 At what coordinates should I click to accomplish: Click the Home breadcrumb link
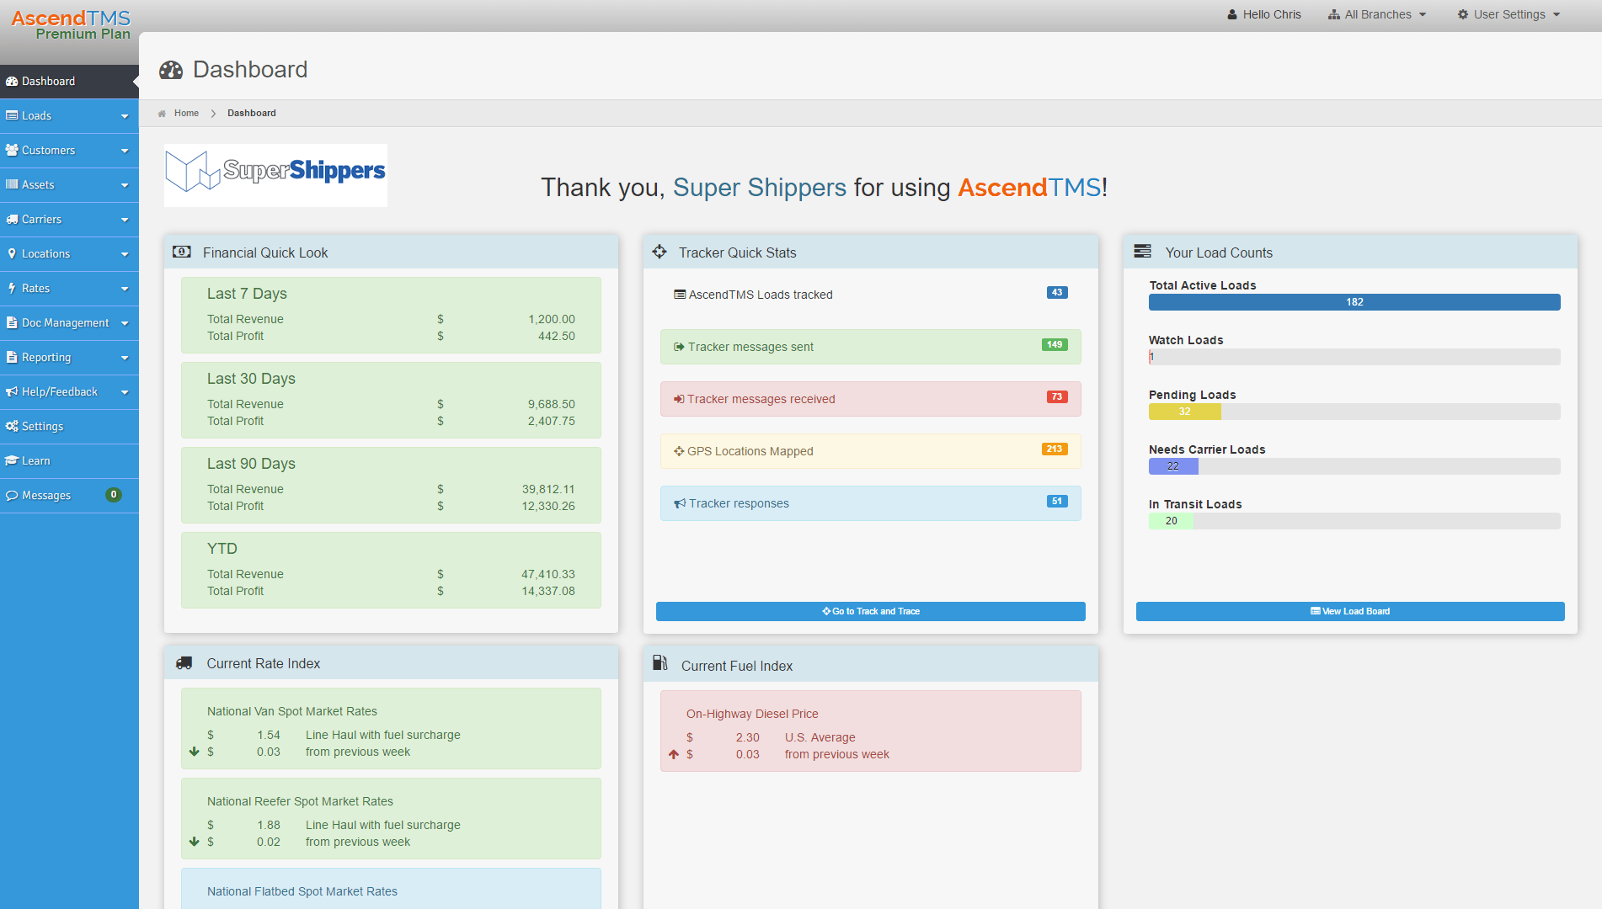(x=186, y=114)
